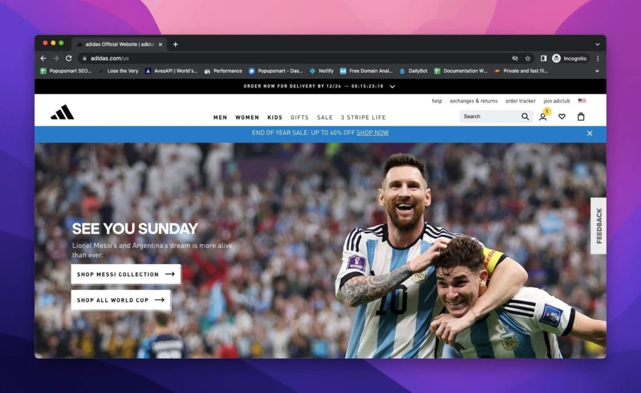Click exchanges & returns link
Viewport: 641px width, 393px height.
point(473,101)
